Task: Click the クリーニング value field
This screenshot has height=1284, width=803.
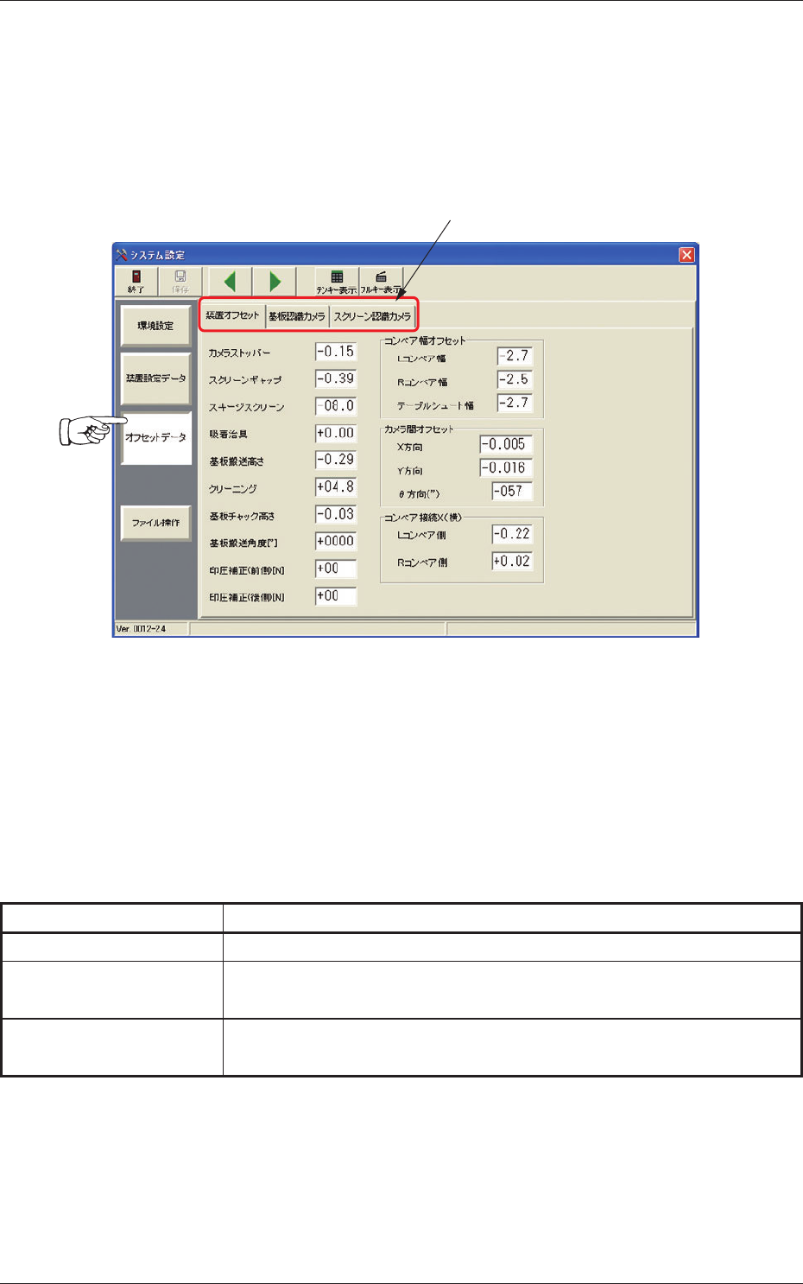Action: click(336, 486)
